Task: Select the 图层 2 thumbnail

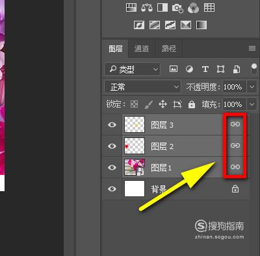Action: (135, 146)
